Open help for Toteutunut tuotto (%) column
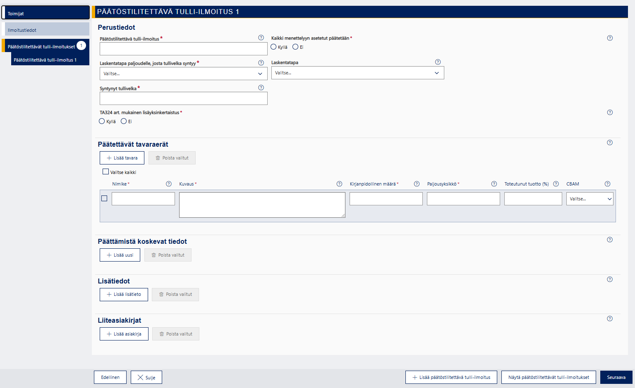The image size is (635, 388). (x=556, y=184)
